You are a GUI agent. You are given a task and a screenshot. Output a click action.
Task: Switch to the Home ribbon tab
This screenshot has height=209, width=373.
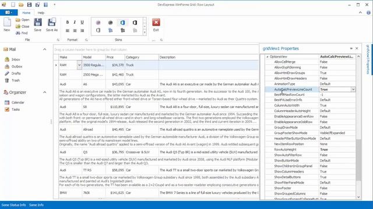pos(26,13)
